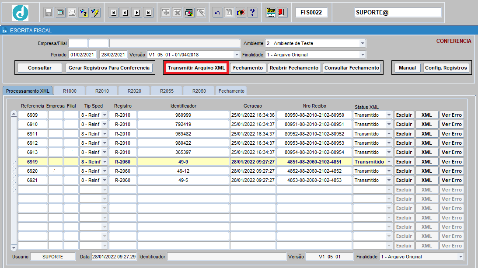Click the Save diskette icon in toolbar

tap(49, 13)
